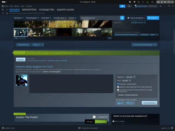Show the previous media thumbnails
This screenshot has width=175, height=131.
pos(16,38)
